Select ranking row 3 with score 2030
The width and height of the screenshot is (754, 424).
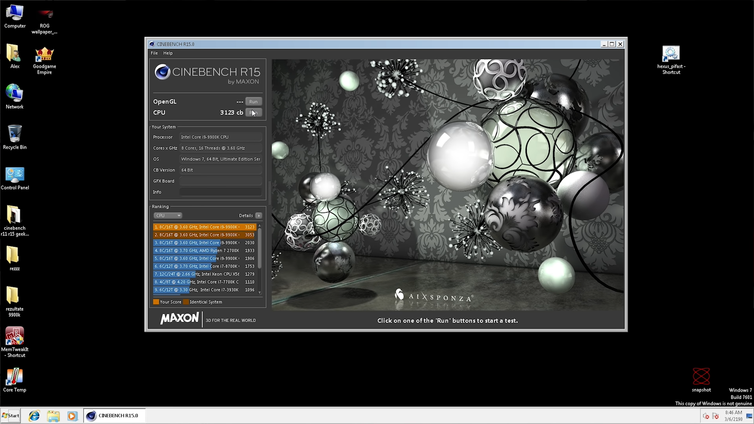[x=205, y=243]
